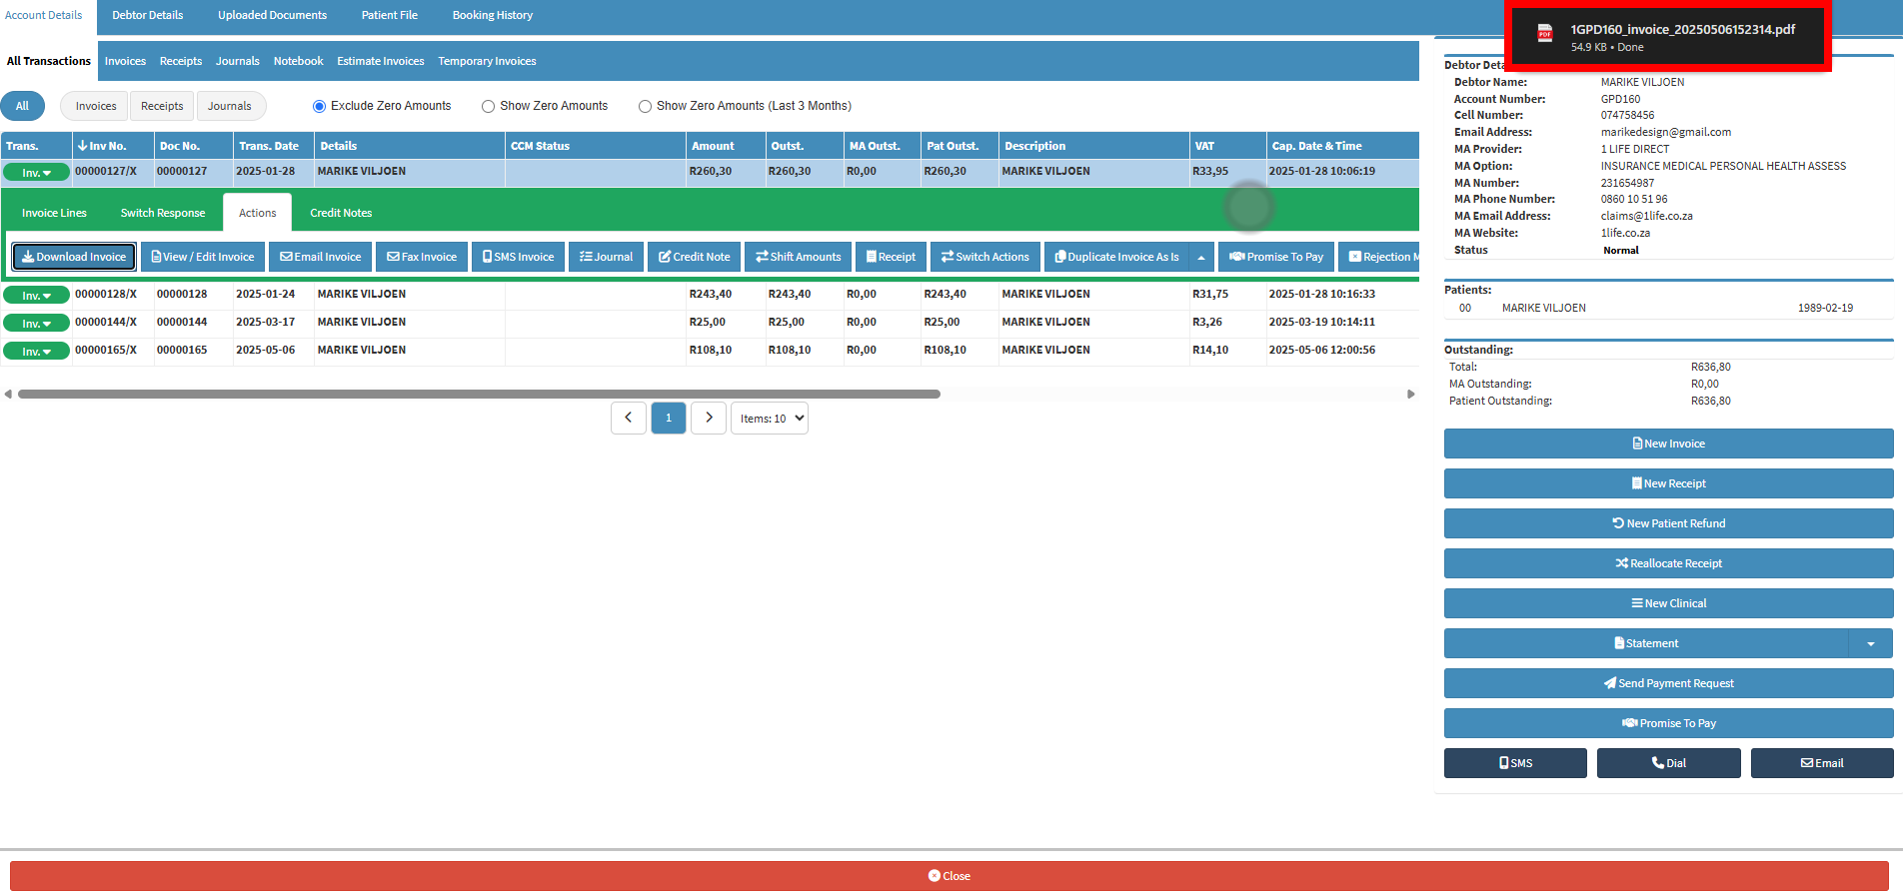The height and width of the screenshot is (894, 1903).
Task: Click the Shift Amounts button
Action: click(x=799, y=257)
